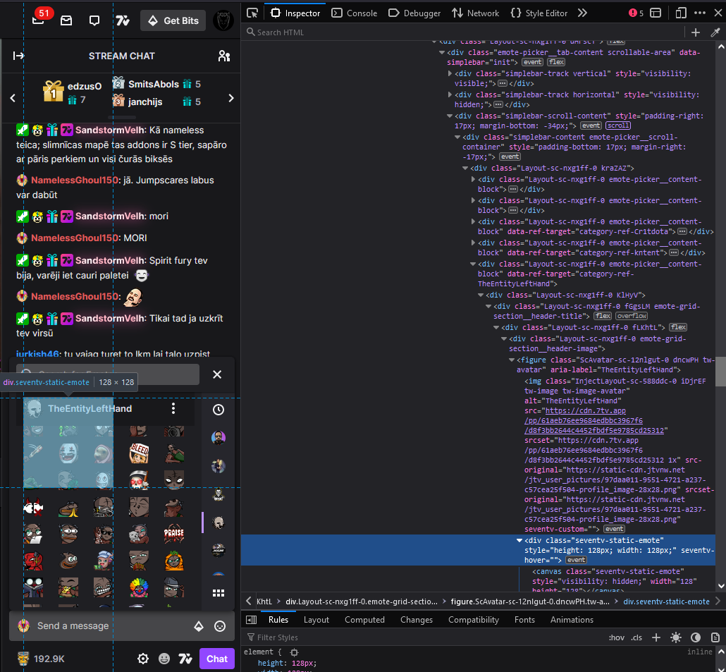Open the user avatar menu
The height and width of the screenshot is (672, 726).
223,20
